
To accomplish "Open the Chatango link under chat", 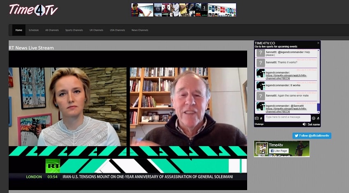I will pos(259,124).
